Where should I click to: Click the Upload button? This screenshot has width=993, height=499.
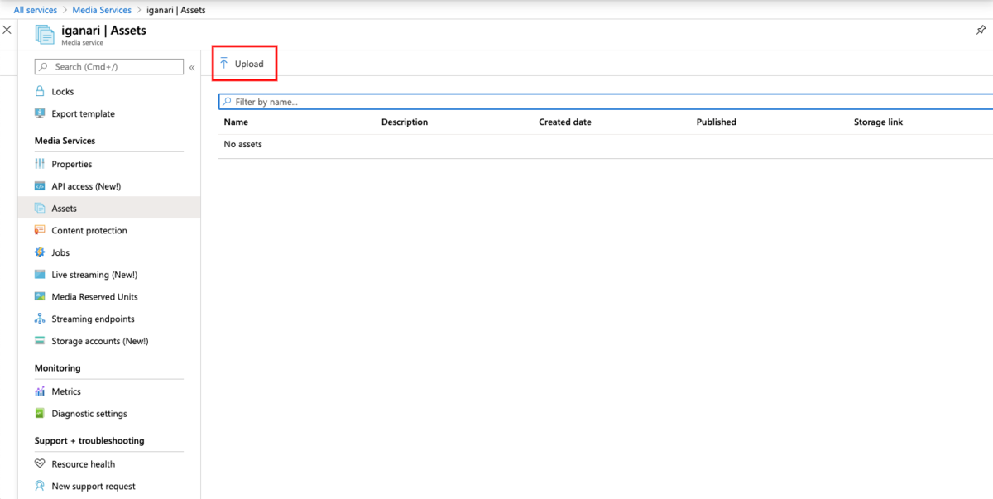pyautogui.click(x=242, y=64)
